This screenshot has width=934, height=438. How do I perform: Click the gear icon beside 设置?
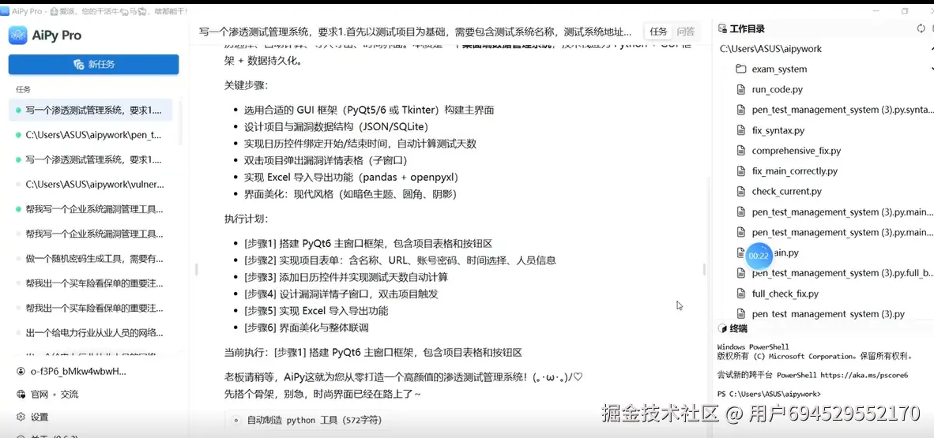tap(21, 417)
